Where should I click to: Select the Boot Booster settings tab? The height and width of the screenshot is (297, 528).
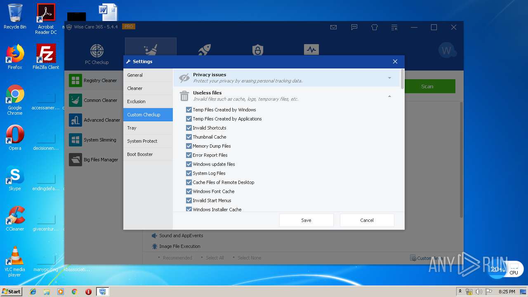(140, 154)
